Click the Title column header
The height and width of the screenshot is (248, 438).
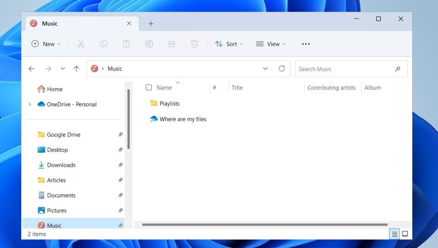pos(237,88)
